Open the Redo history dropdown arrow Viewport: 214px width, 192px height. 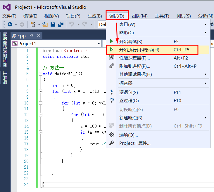[x=91, y=25]
